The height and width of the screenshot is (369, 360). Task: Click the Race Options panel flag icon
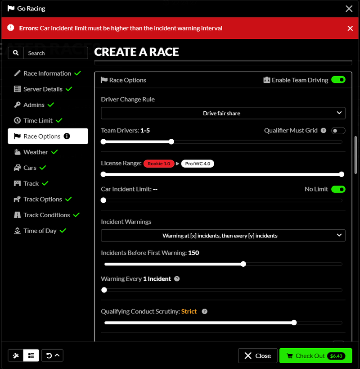pyautogui.click(x=104, y=80)
